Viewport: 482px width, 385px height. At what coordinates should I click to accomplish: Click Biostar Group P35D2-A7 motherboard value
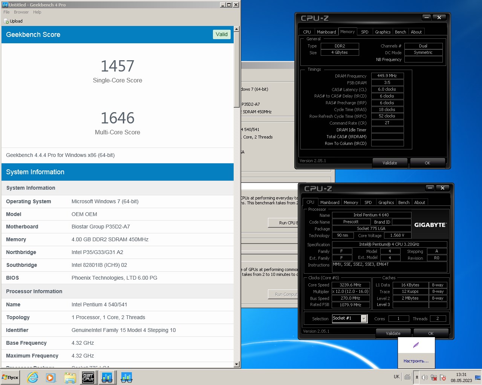[101, 227]
